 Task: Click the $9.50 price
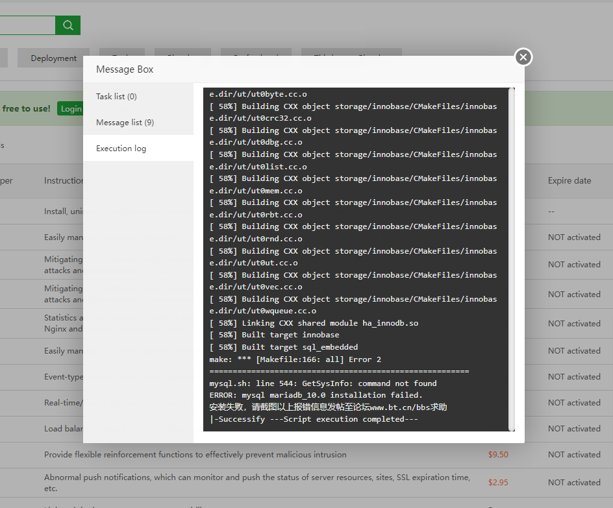[x=498, y=454]
